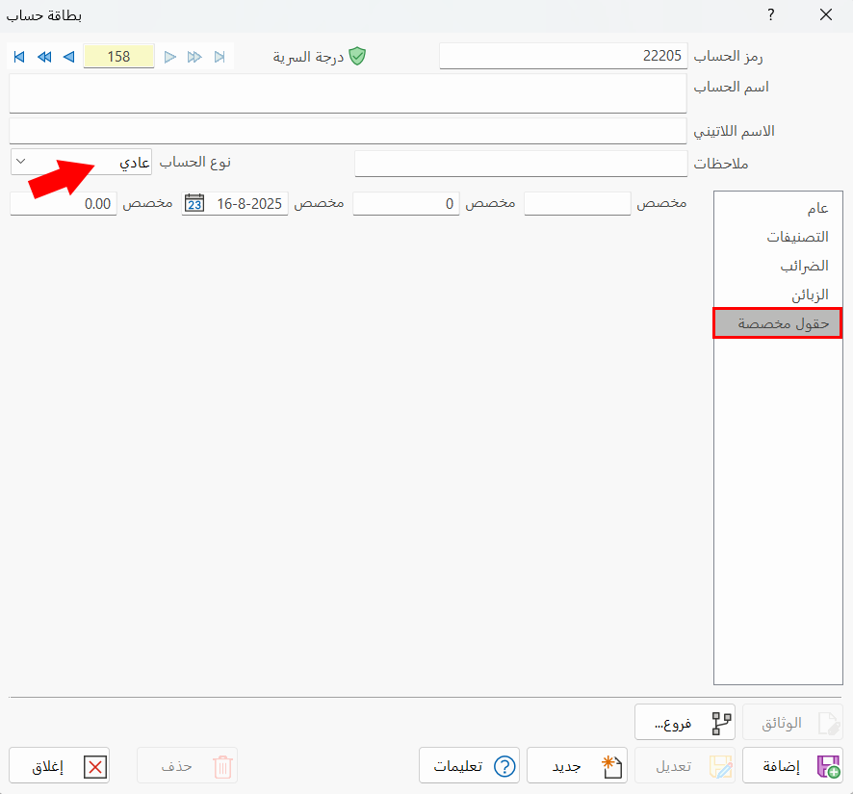Open the date picker calendar icon
Viewport: 853px width, 794px height.
tap(194, 204)
